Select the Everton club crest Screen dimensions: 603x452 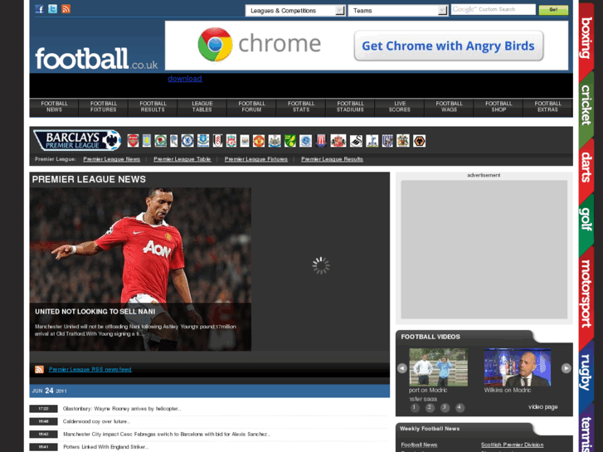pyautogui.click(x=203, y=141)
